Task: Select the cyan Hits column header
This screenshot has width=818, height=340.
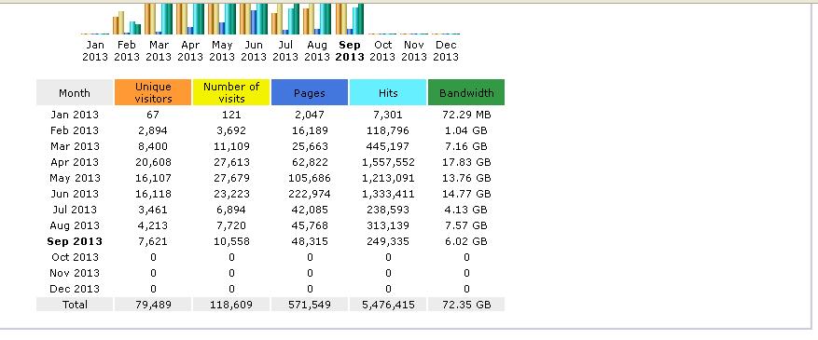Action: 388,92
